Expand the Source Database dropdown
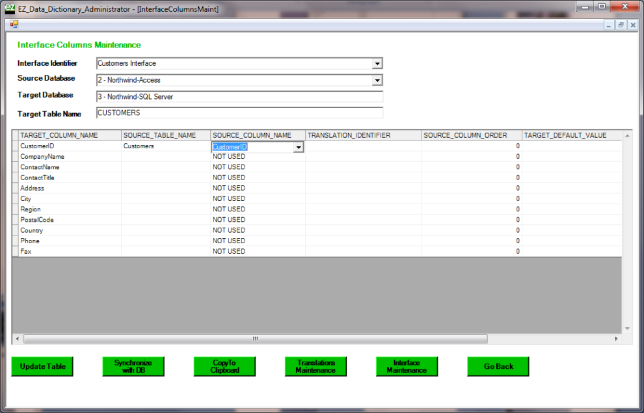This screenshot has width=644, height=413. [x=377, y=80]
